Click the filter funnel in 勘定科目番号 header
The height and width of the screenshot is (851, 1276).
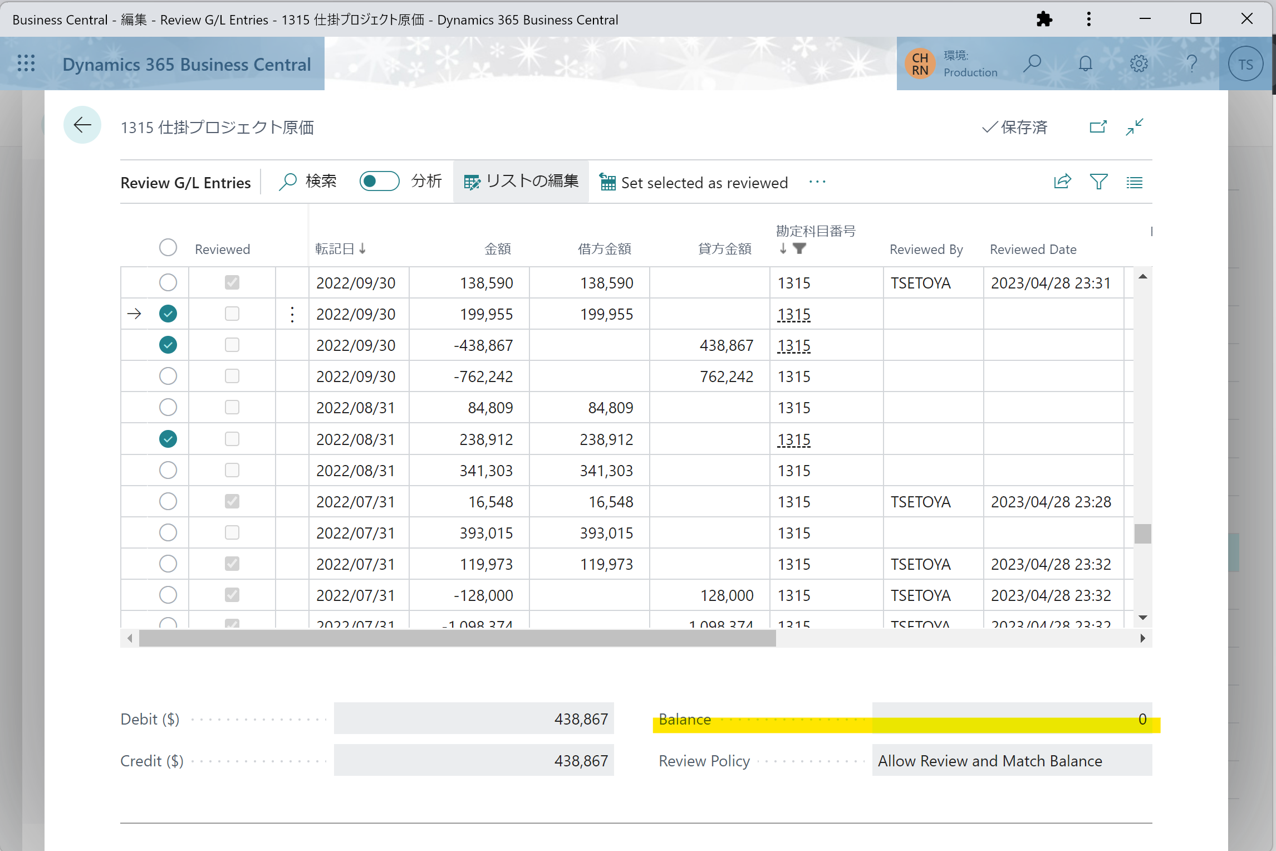click(799, 248)
